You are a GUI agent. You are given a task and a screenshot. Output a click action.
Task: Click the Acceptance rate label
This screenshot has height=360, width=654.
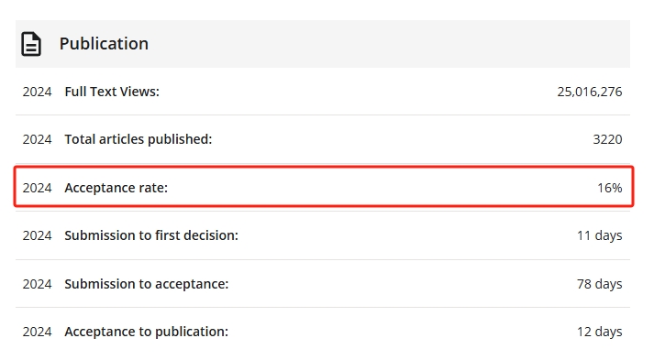point(116,188)
